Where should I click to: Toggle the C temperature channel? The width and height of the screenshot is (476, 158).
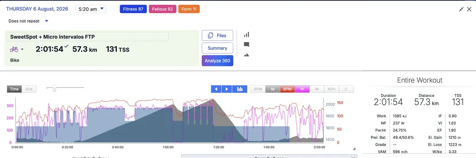(x=346, y=89)
